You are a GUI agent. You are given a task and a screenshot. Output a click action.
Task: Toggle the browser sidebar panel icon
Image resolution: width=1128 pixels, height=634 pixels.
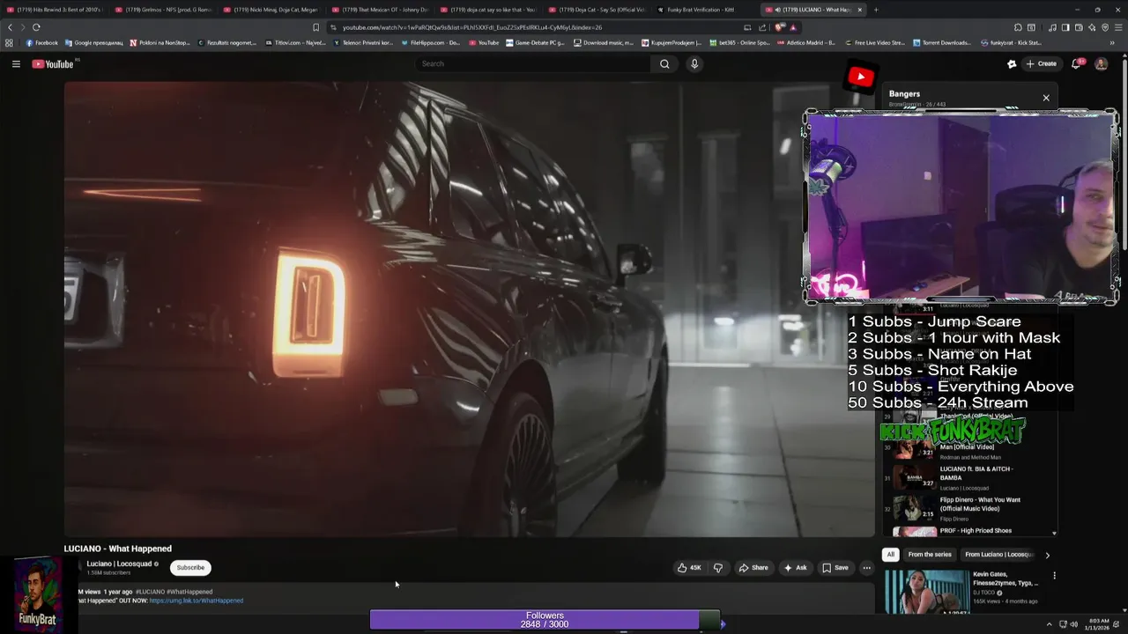1065,27
